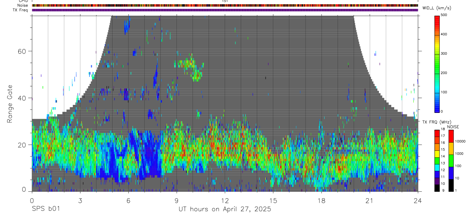The width and height of the screenshot is (470, 217).
Task: Click the '9' hour tick on the UT axis
Action: point(177,201)
